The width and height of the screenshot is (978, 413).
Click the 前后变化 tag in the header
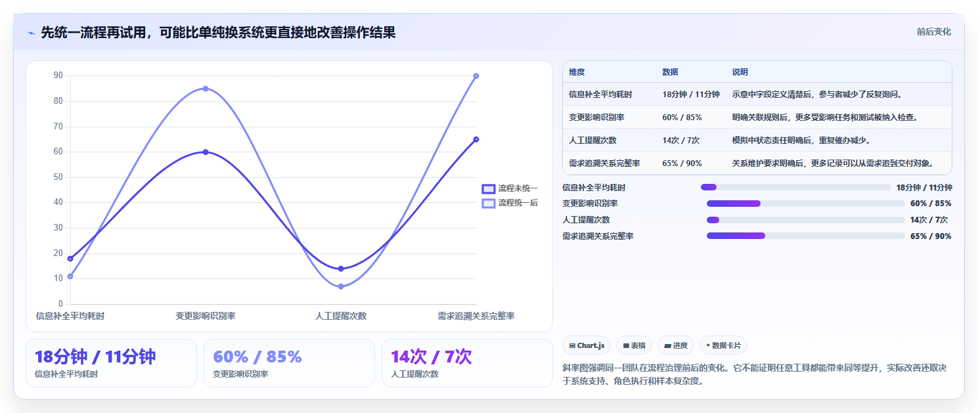point(933,32)
